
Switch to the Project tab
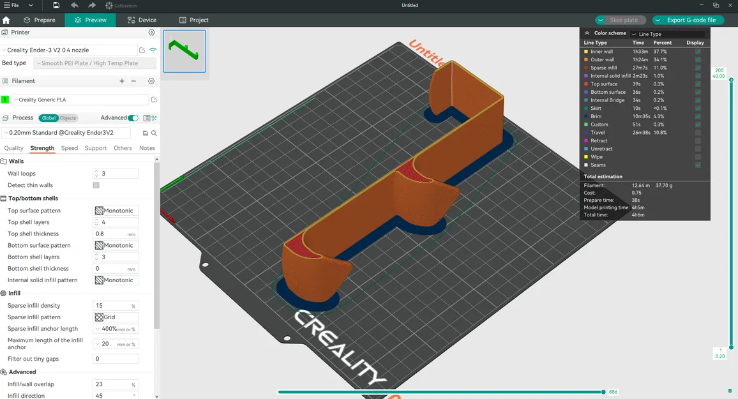click(x=193, y=20)
